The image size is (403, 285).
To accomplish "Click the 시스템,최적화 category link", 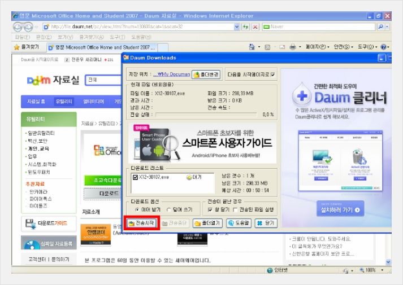I will point(42,164).
